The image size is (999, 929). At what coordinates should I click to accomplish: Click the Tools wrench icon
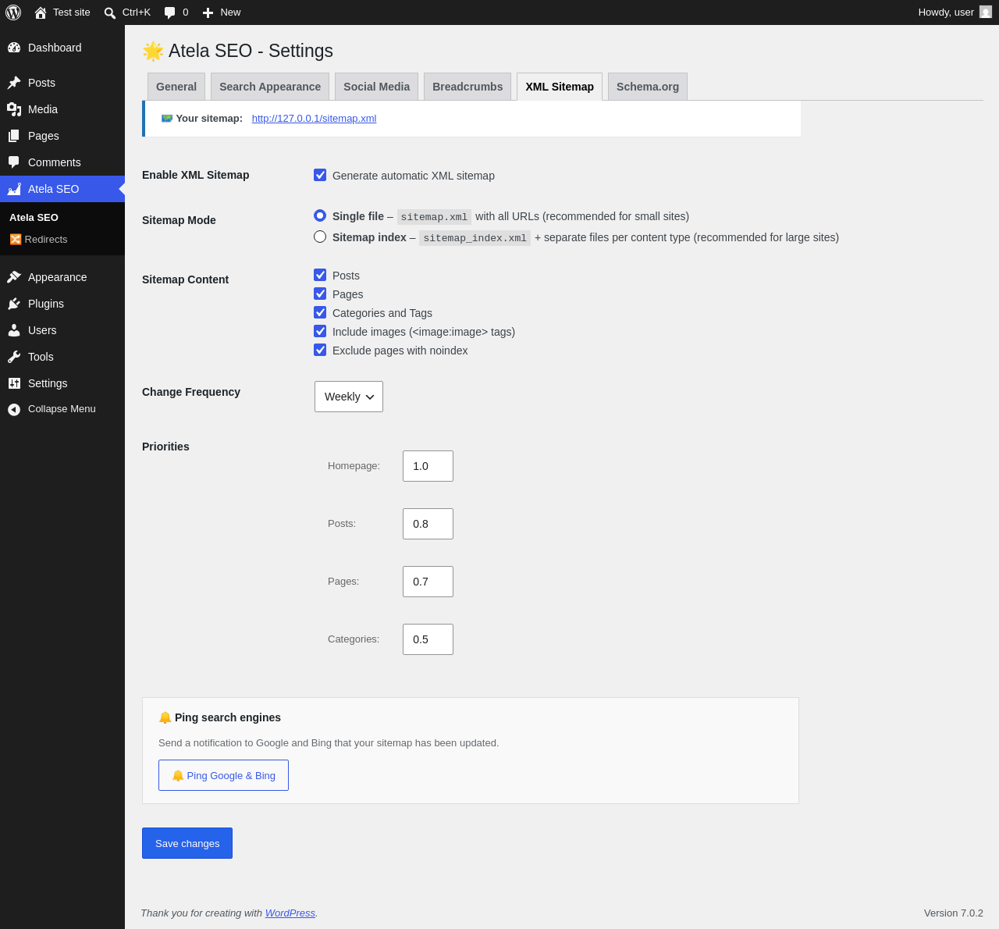14,357
